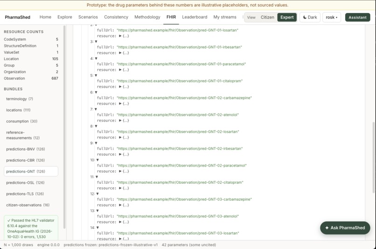Click the CodeSystem count row

(x=31, y=39)
